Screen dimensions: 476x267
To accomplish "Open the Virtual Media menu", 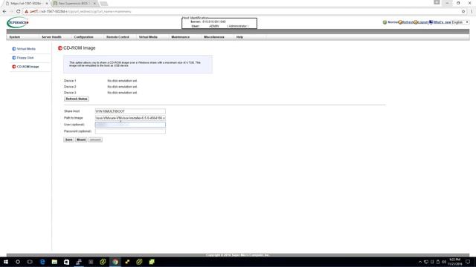I will [148, 37].
